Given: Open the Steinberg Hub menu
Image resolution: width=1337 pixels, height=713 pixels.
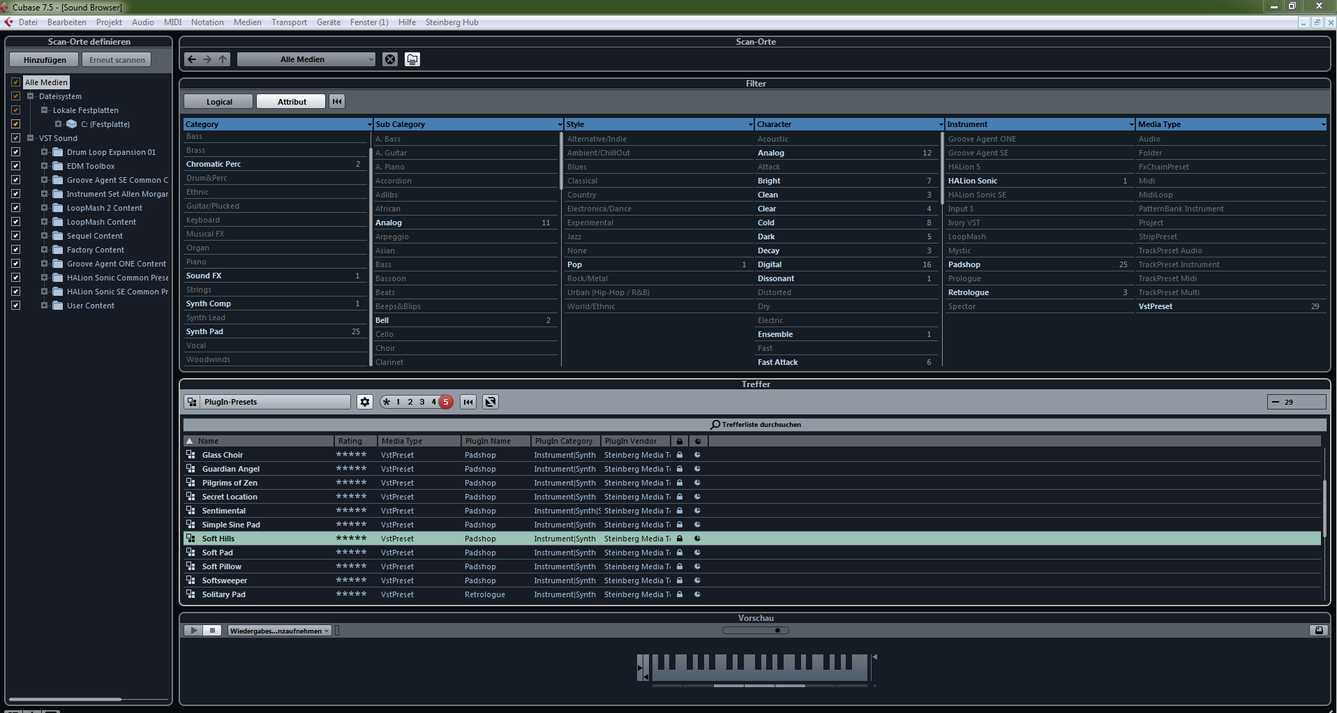Looking at the screenshot, I should click(x=451, y=22).
